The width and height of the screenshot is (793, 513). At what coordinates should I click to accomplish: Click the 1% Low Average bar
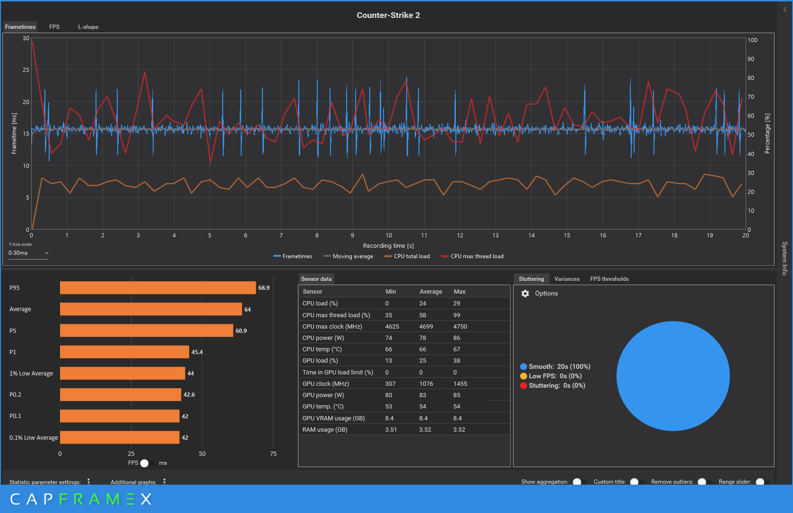point(122,373)
